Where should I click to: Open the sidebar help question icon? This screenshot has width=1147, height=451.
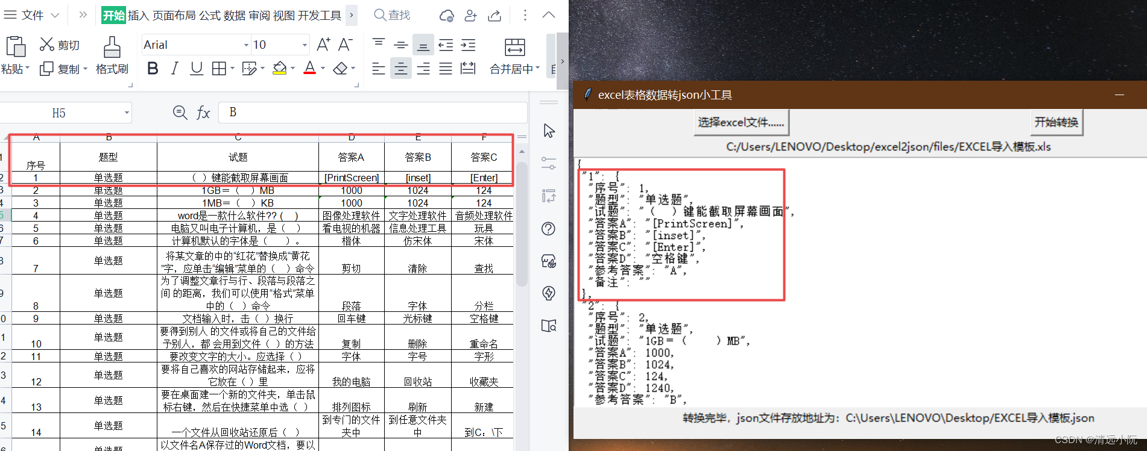(x=549, y=229)
